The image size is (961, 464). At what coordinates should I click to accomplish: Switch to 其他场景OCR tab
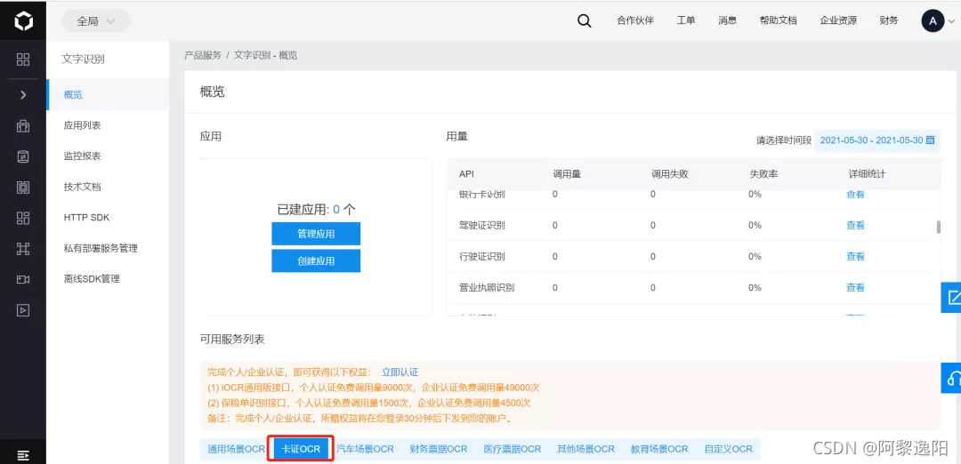pyautogui.click(x=585, y=449)
